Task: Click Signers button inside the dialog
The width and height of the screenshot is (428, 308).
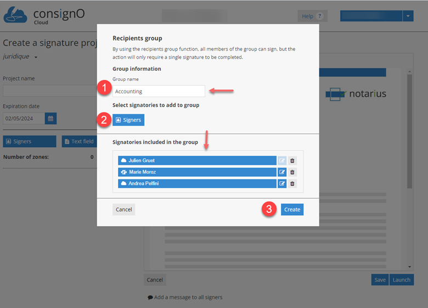Action: (x=128, y=120)
